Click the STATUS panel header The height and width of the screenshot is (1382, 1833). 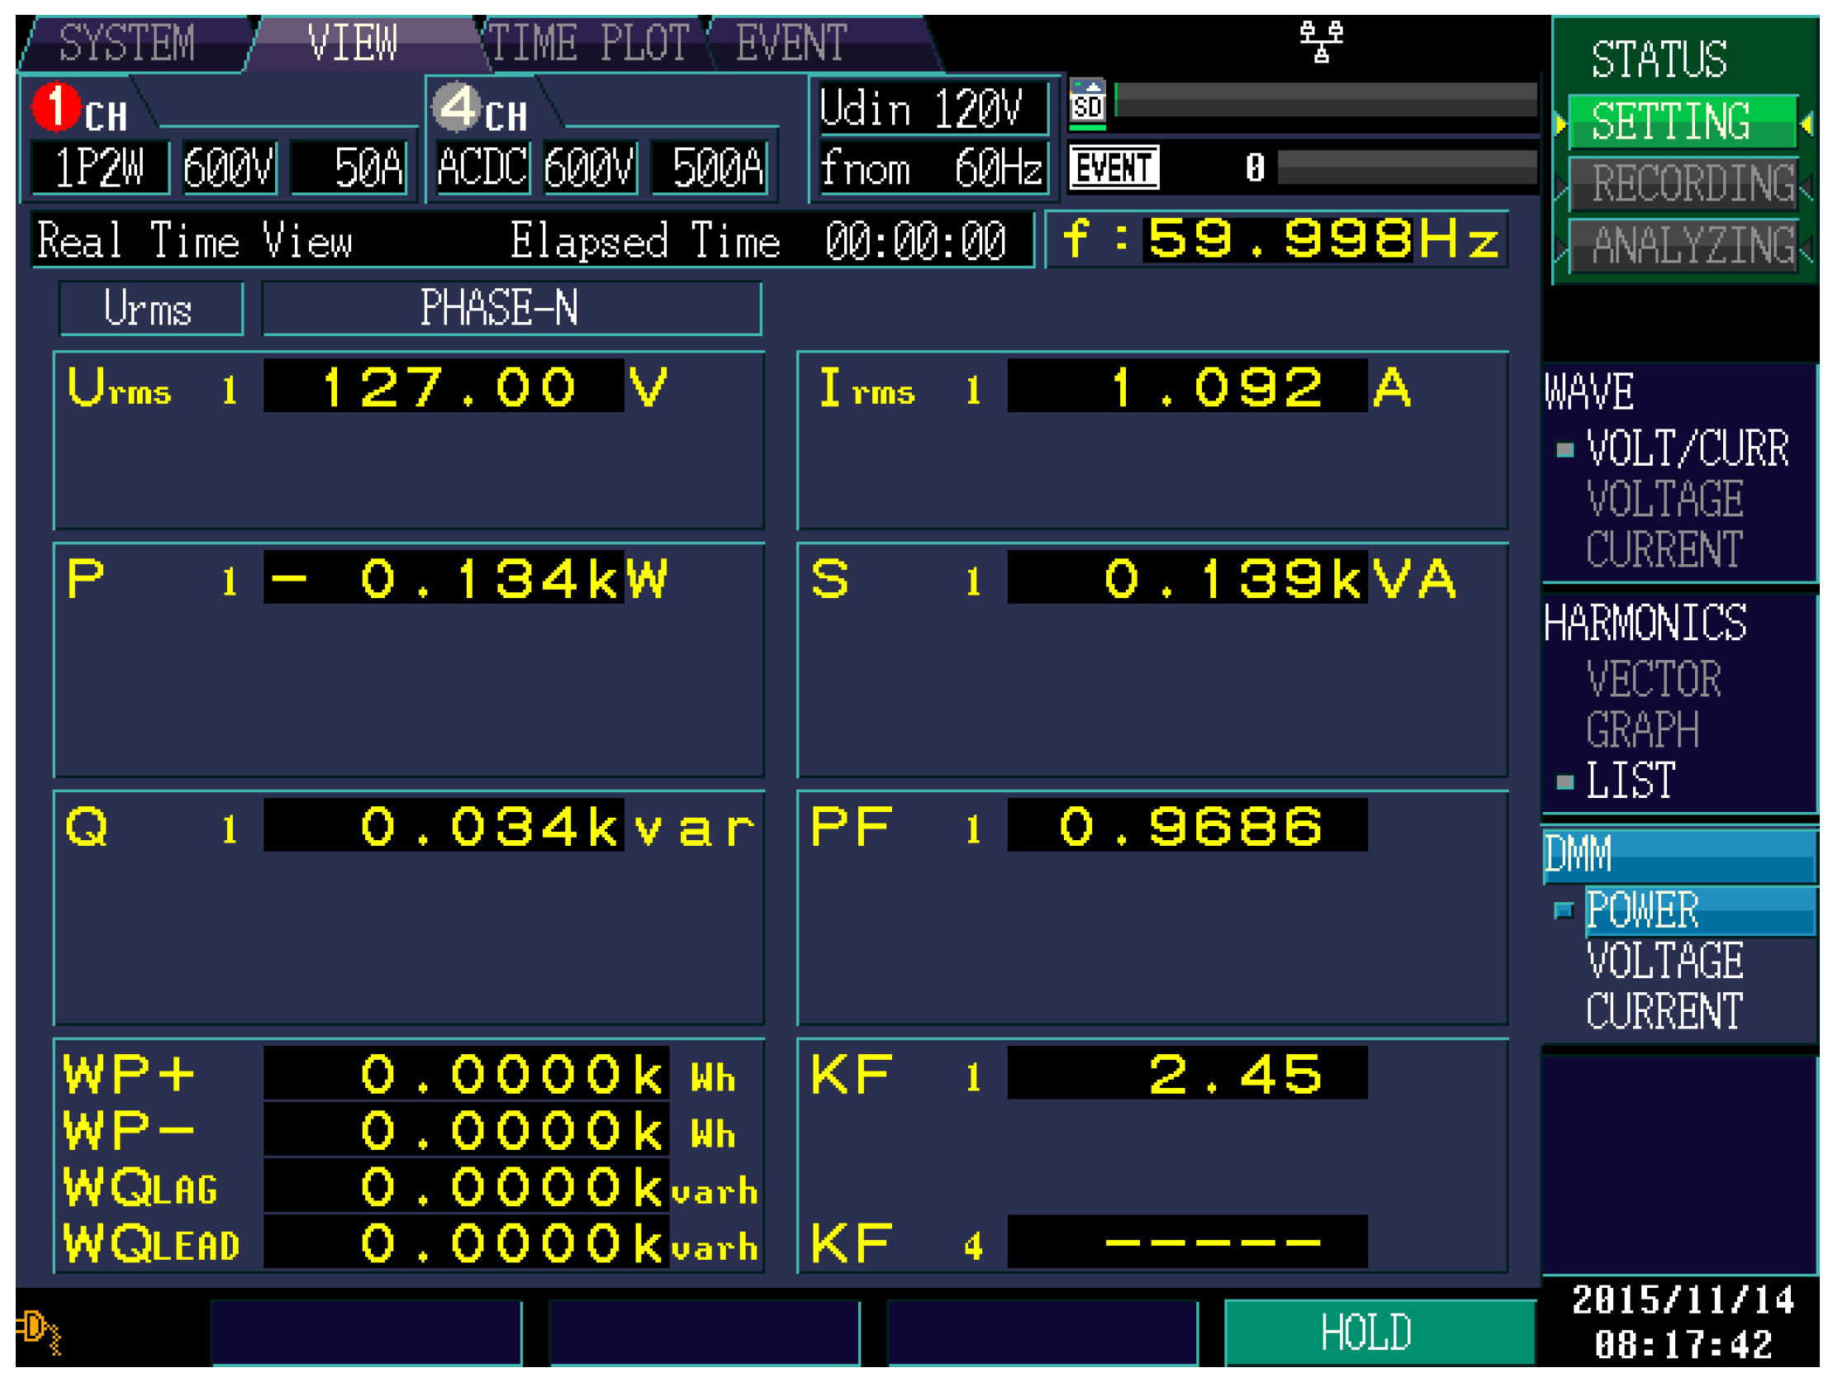1659,59
